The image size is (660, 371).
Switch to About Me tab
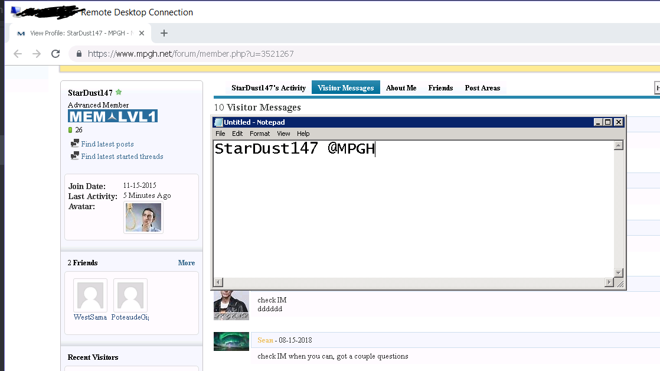tap(401, 87)
